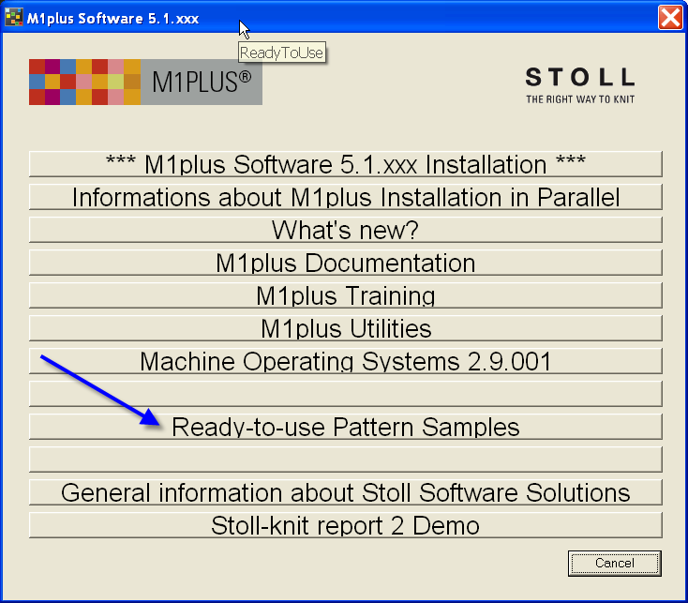Viewport: 688px width, 603px height.
Task: Click the STOLL brand logo
Action: (579, 78)
